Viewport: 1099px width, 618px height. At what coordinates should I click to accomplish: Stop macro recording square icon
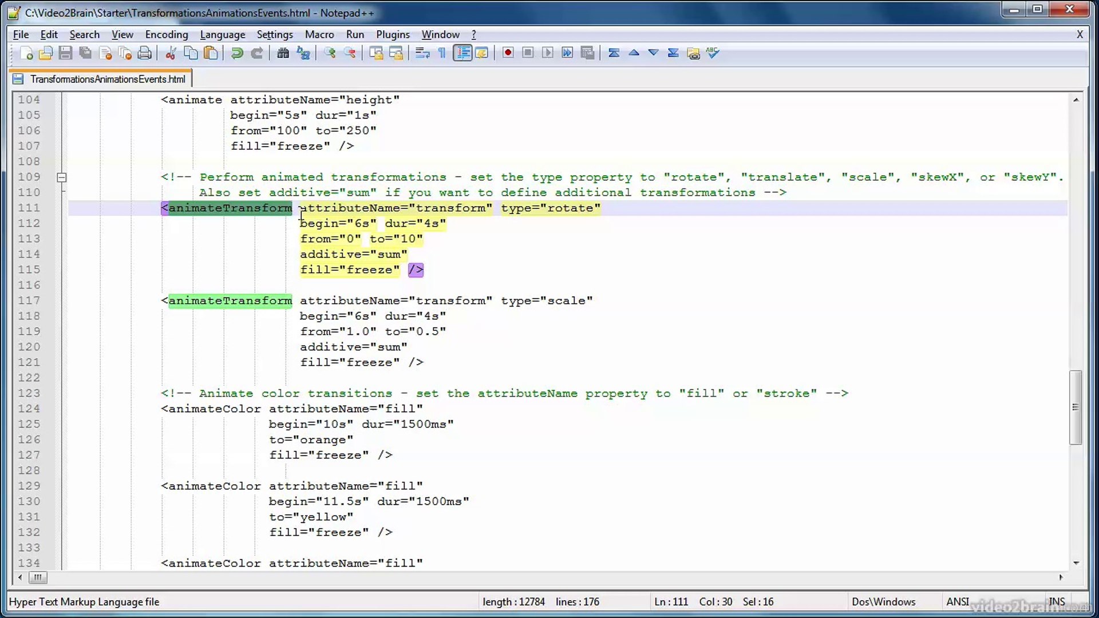528,53
